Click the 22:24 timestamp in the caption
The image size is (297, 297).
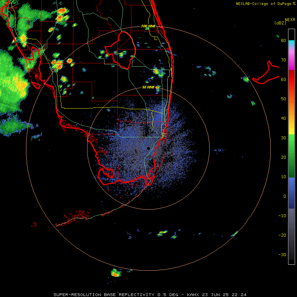240,295
